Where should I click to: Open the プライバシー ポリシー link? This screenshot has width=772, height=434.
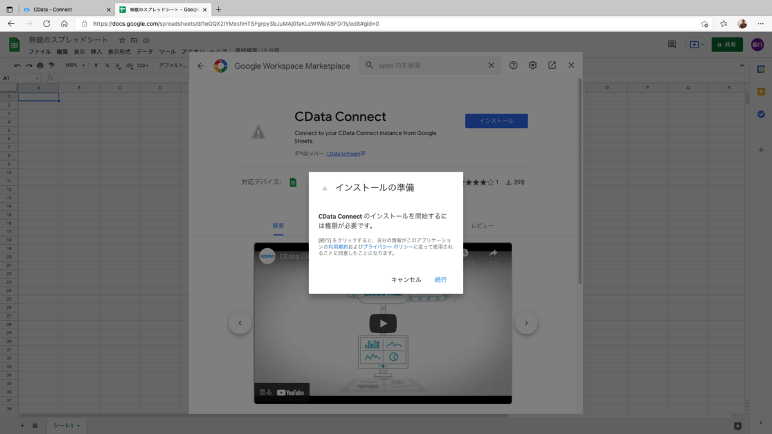coord(387,247)
